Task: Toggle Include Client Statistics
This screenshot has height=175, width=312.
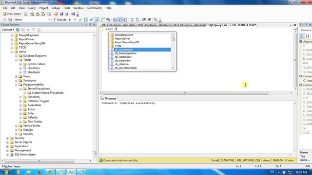Action: point(108,19)
